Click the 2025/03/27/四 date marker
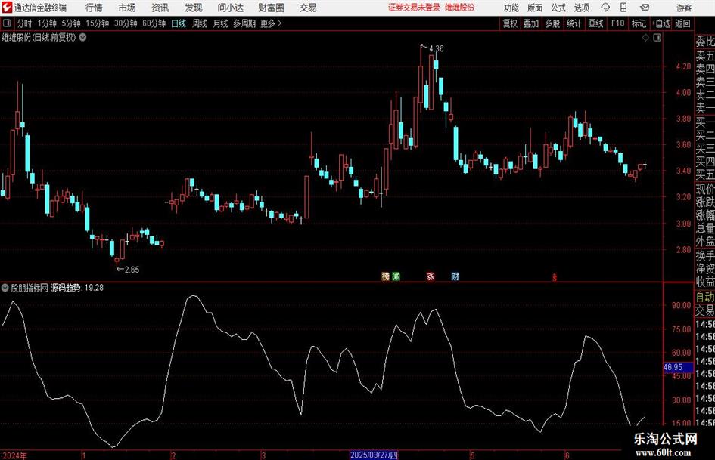Image resolution: width=715 pixels, height=460 pixels. (374, 455)
